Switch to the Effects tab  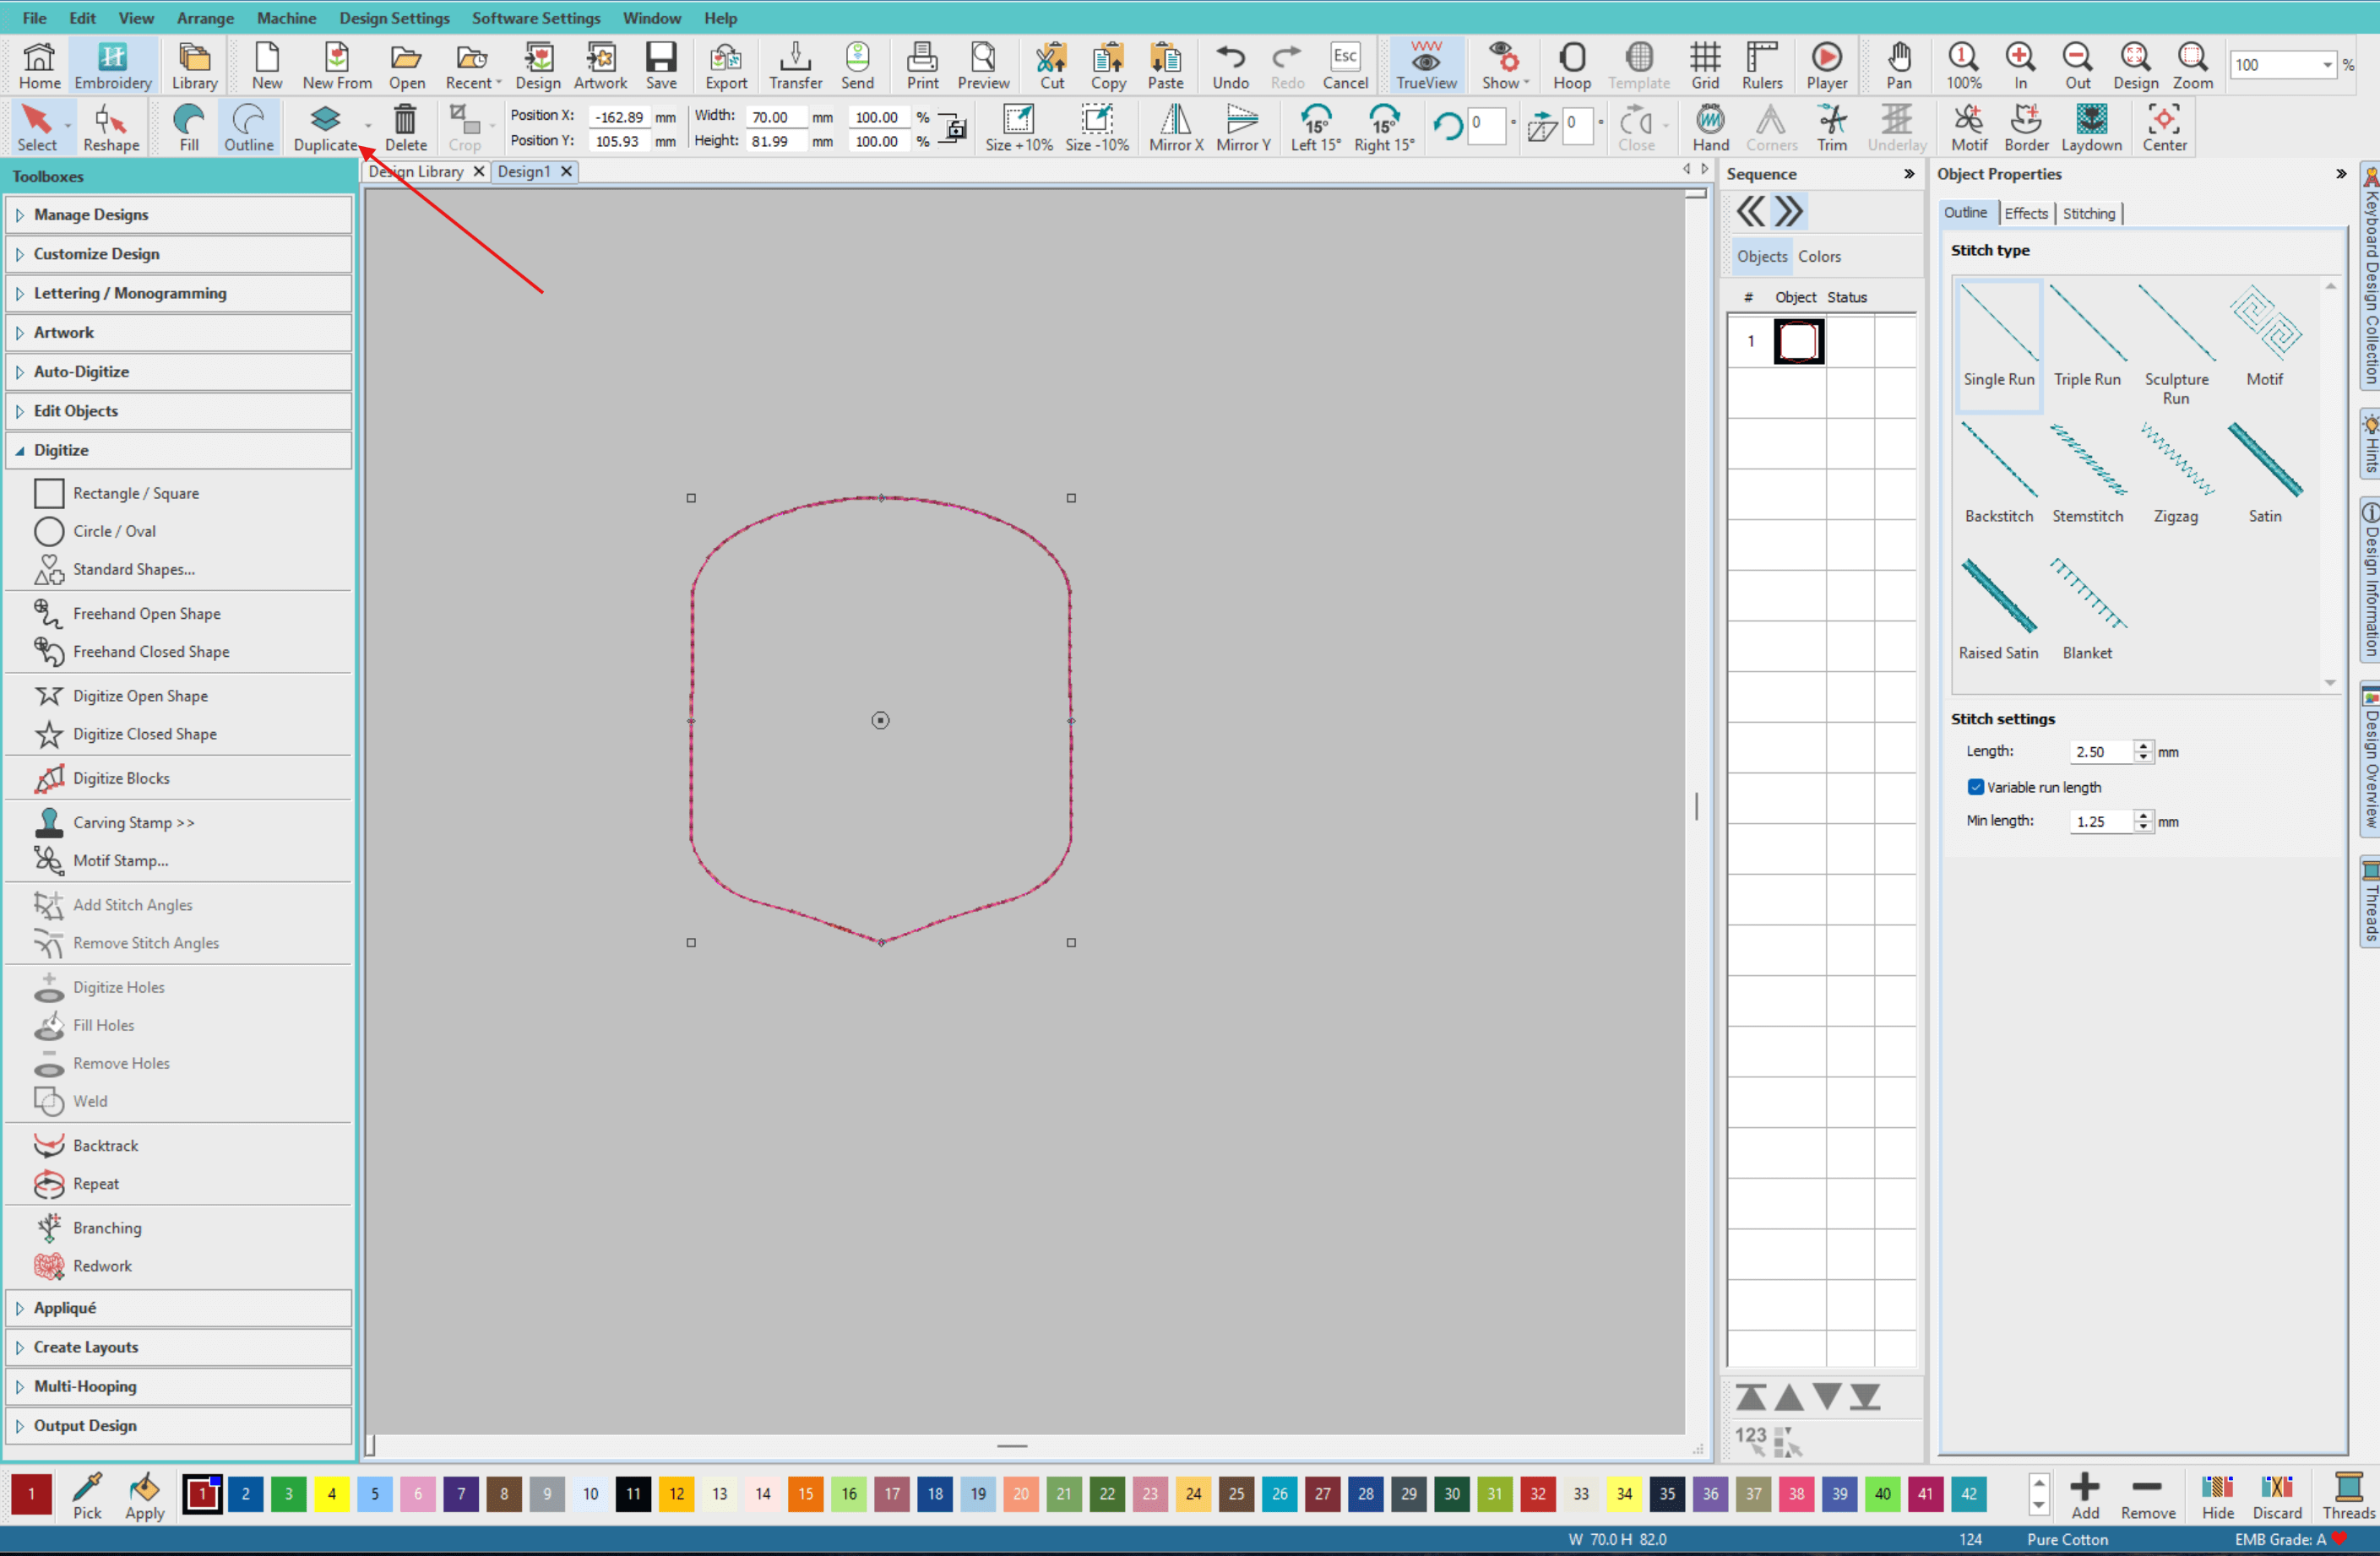[2026, 213]
